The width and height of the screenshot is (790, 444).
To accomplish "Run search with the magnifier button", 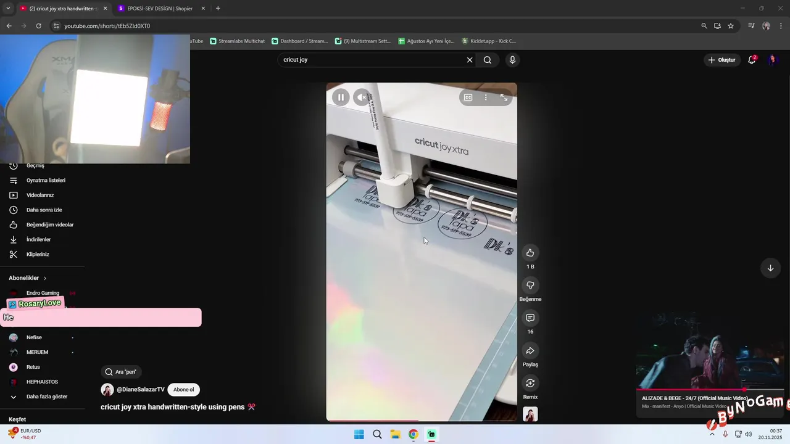I will pyautogui.click(x=488, y=60).
